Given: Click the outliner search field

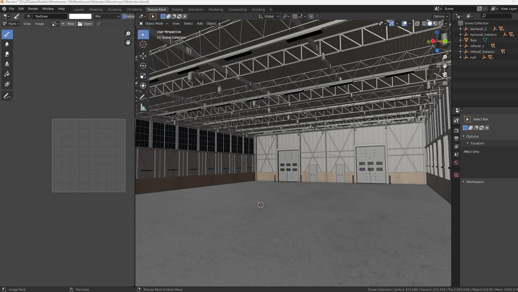Looking at the screenshot, I should point(496,16).
